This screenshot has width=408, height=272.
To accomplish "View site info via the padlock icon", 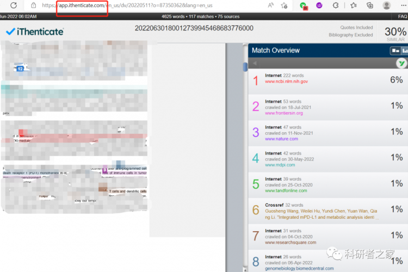I will (x=34, y=5).
